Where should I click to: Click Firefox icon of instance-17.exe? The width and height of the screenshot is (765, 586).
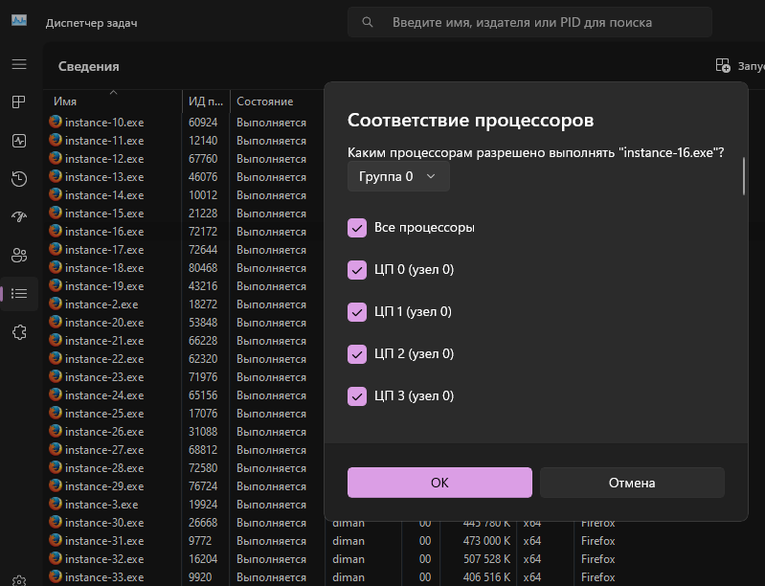(x=56, y=249)
